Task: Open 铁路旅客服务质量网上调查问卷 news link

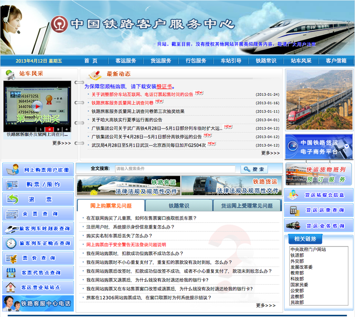Action: [122, 103]
